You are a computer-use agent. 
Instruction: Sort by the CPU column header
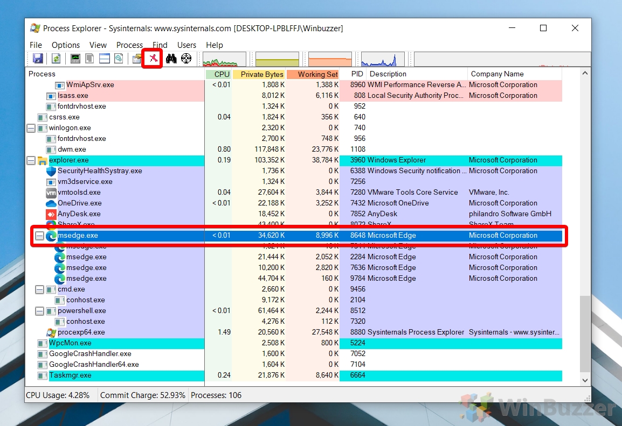click(218, 74)
